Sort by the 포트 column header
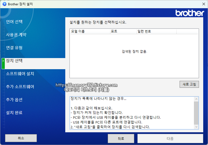Image resolution: width=208 pixels, height=145 pixels. click(x=124, y=31)
